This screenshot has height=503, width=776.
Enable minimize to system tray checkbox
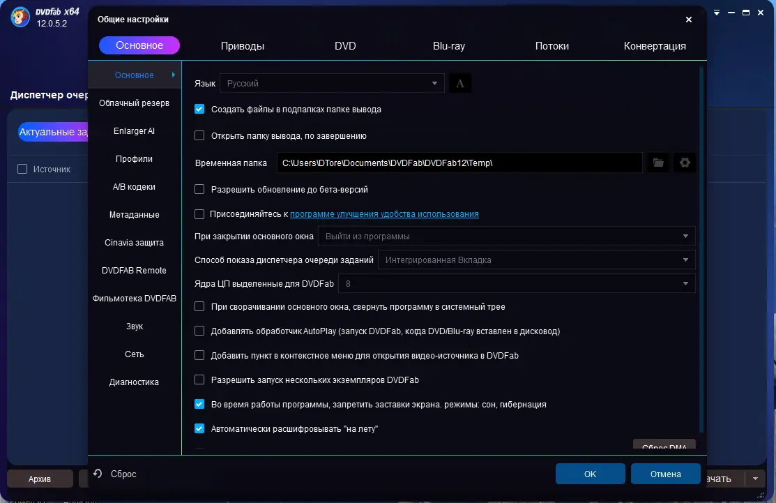click(199, 306)
